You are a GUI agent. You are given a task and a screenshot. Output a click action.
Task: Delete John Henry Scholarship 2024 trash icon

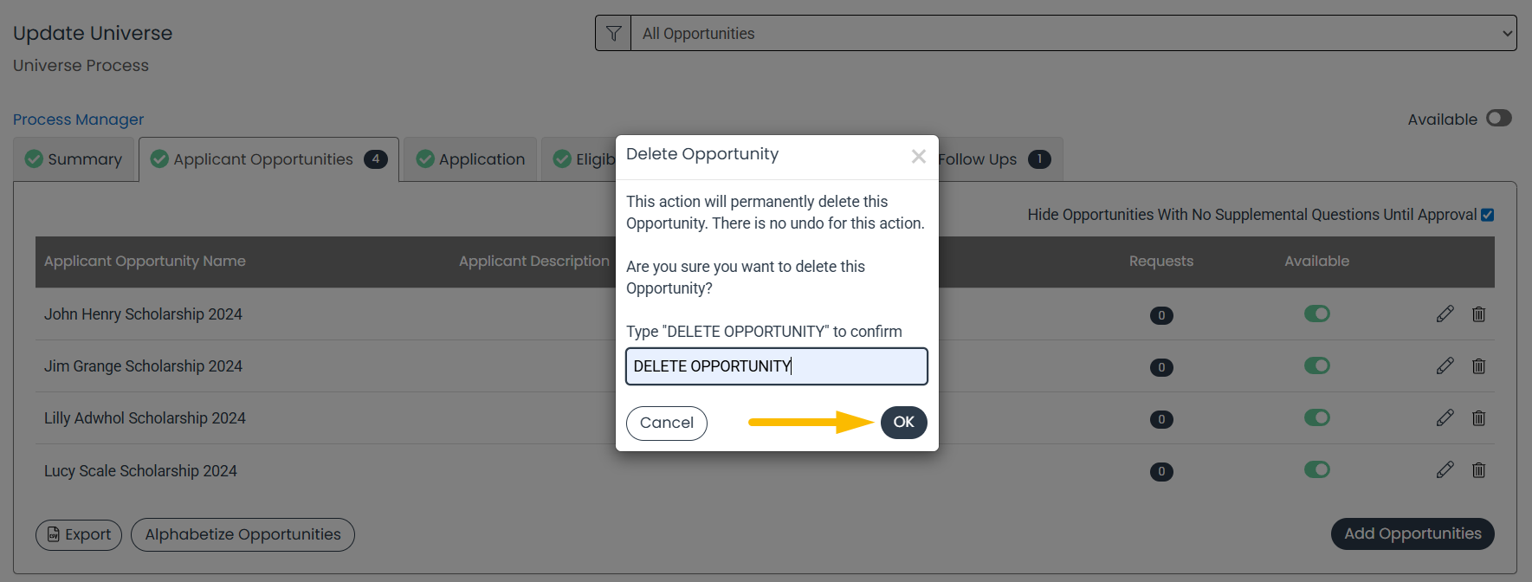(1478, 314)
